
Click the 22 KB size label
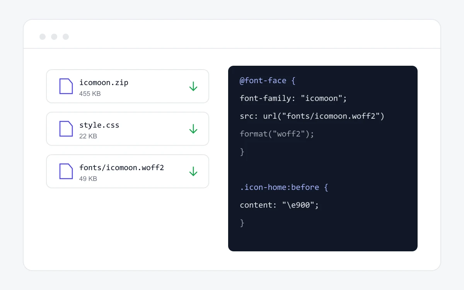[x=88, y=136]
